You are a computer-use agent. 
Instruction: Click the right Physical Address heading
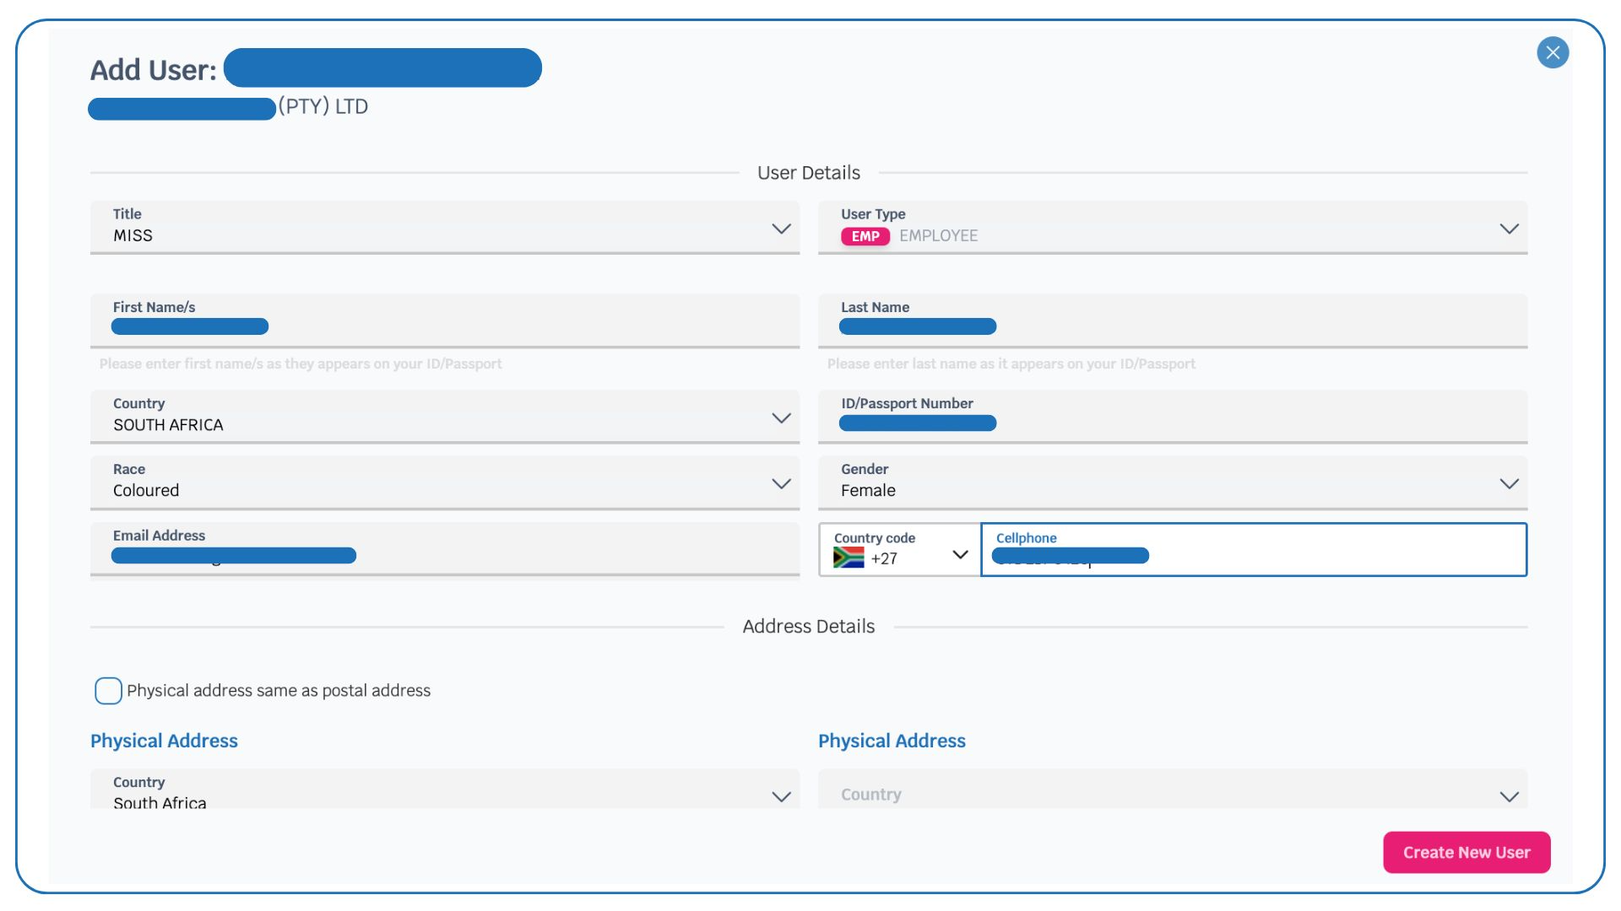tap(892, 741)
